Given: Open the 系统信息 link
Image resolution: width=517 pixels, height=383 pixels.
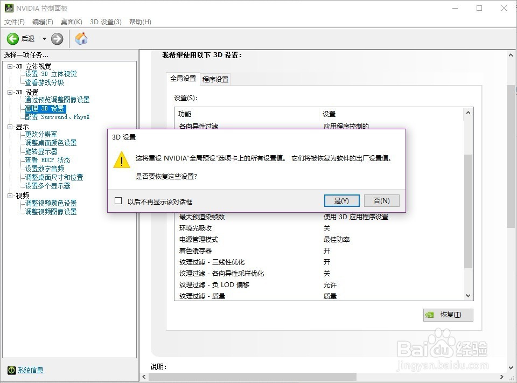Looking at the screenshot, I should click(x=31, y=370).
